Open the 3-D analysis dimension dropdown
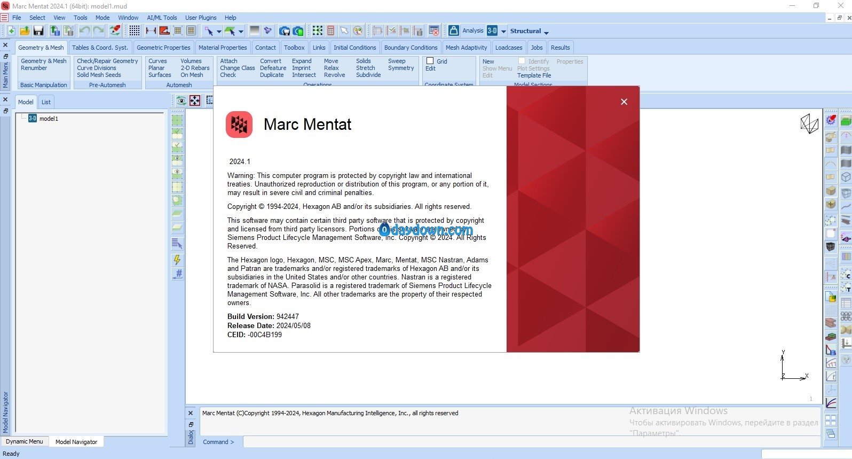 [503, 32]
